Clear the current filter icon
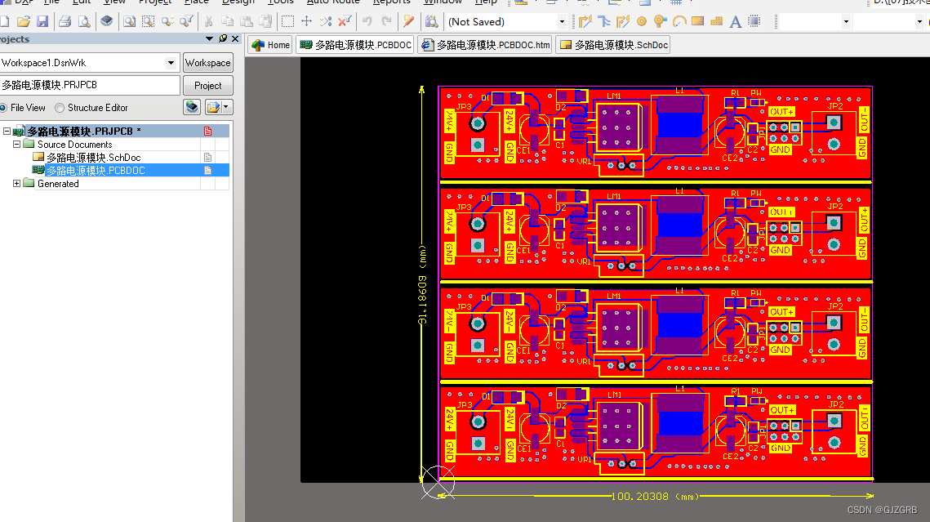This screenshot has height=522, width=930. (x=345, y=22)
